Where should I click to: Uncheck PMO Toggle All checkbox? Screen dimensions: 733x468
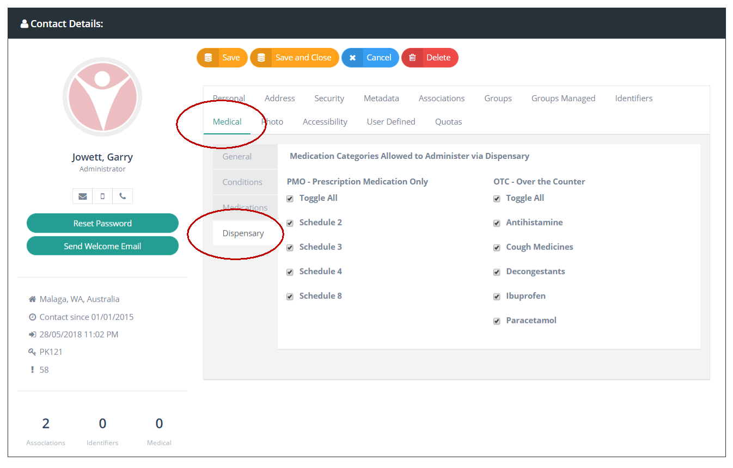click(x=290, y=199)
